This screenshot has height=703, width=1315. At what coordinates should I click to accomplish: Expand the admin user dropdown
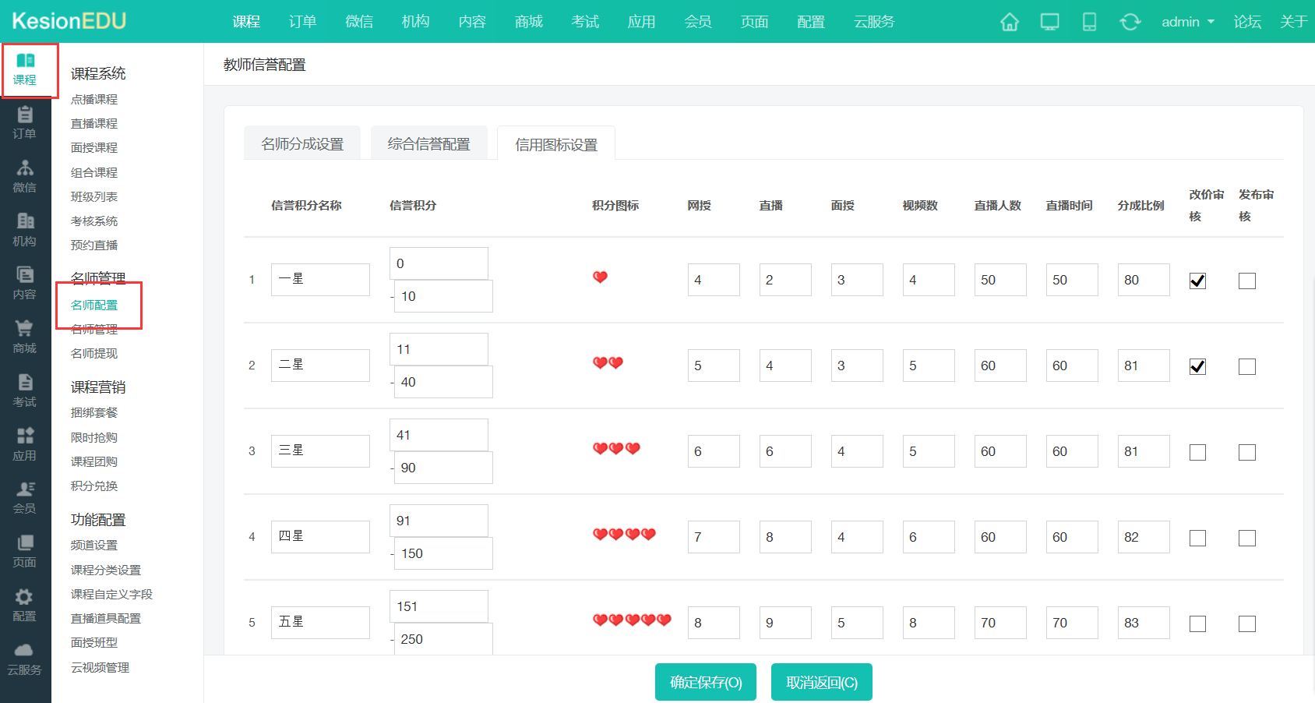pos(1187,22)
